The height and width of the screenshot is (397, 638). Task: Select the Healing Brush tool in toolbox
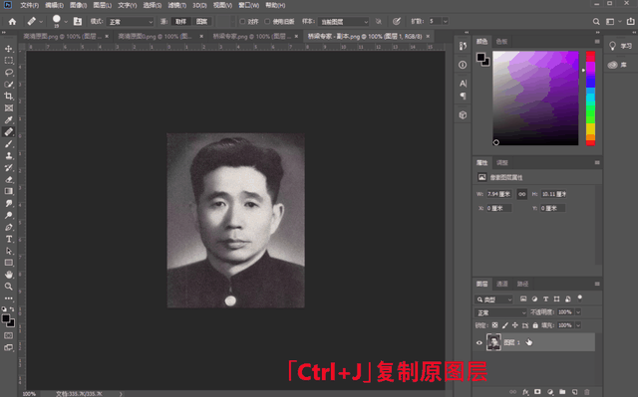click(x=9, y=132)
